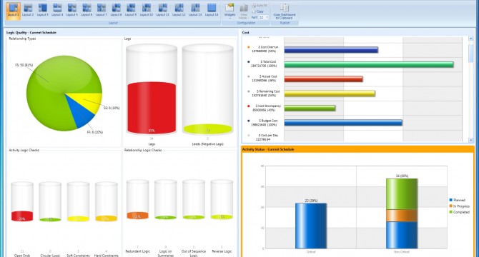Open the Font size combo box
Image resolution: width=479 pixels, height=257 pixels.
[264, 17]
